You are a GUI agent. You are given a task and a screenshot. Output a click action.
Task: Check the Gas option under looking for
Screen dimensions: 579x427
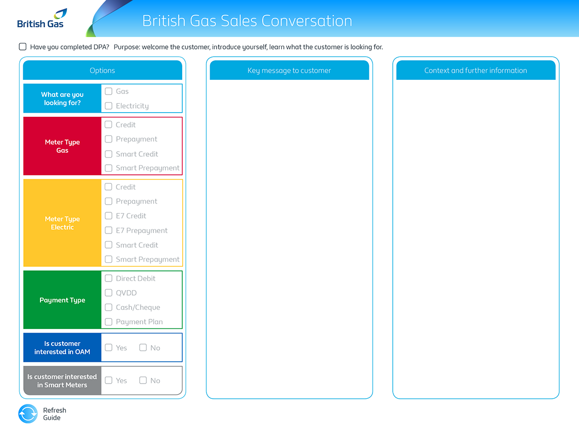click(x=108, y=91)
